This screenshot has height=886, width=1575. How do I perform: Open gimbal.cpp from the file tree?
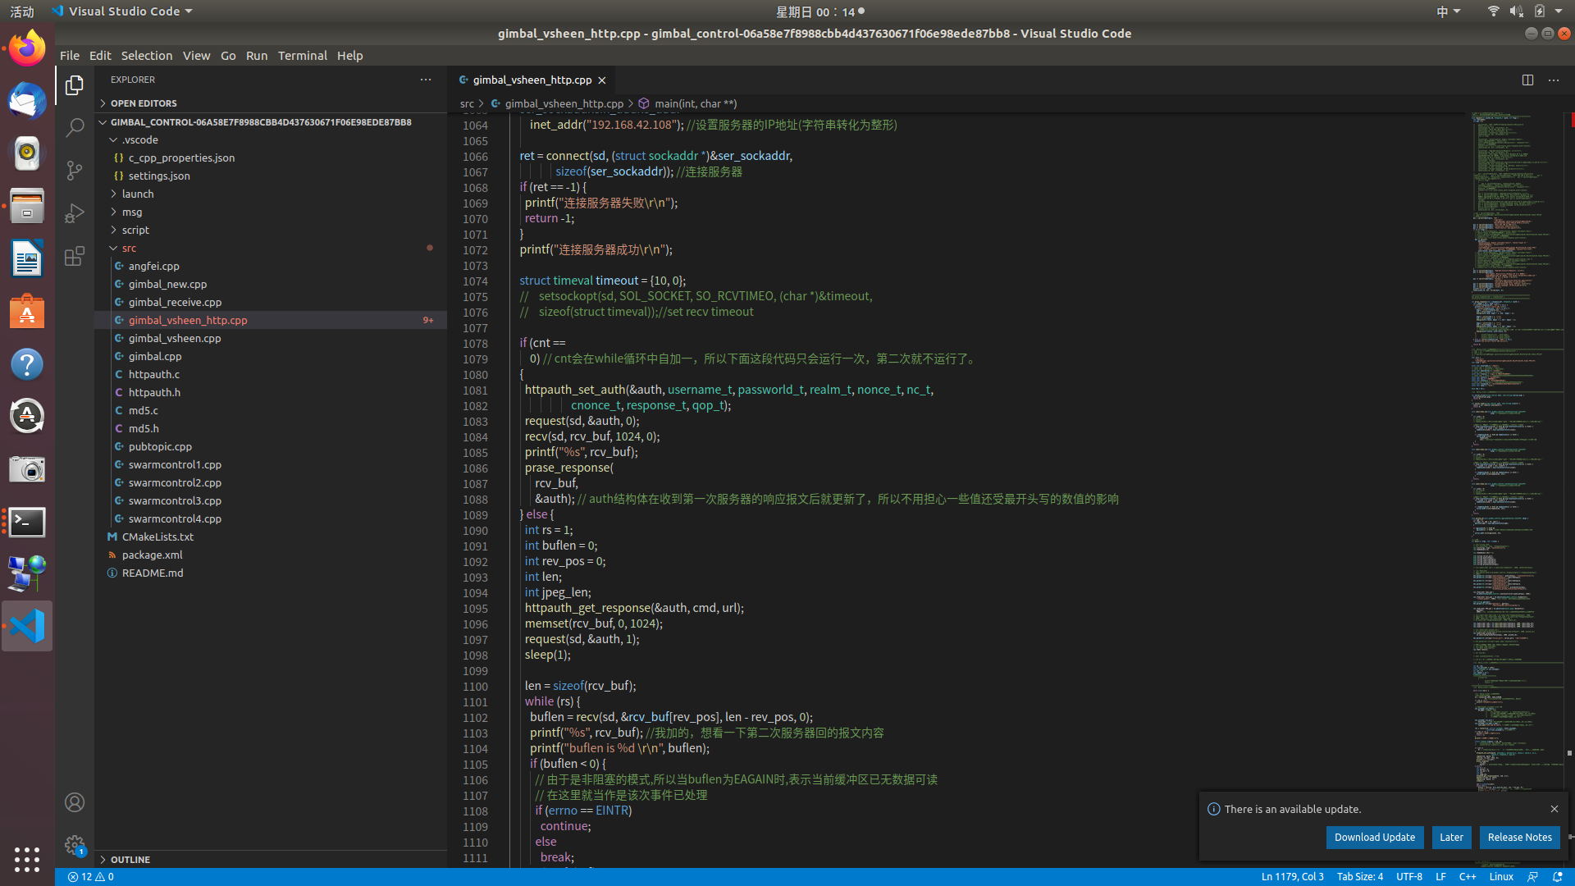coord(155,355)
